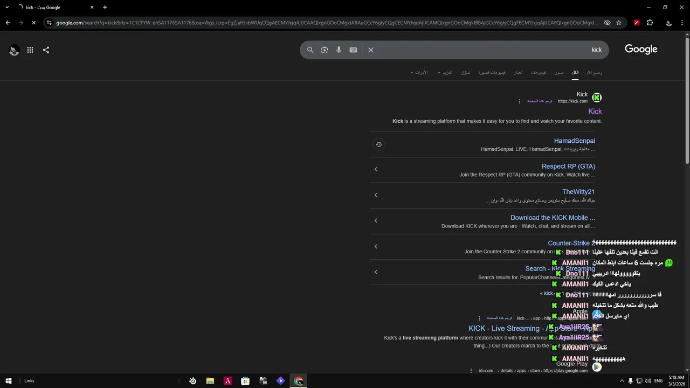Expand chevron on Download KICK Mobile row
The height and width of the screenshot is (388, 690).
(376, 220)
